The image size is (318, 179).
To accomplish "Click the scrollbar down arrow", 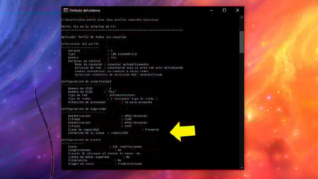I will [242, 168].
